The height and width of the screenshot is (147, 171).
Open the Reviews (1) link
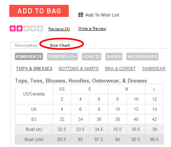pyautogui.click(x=59, y=29)
